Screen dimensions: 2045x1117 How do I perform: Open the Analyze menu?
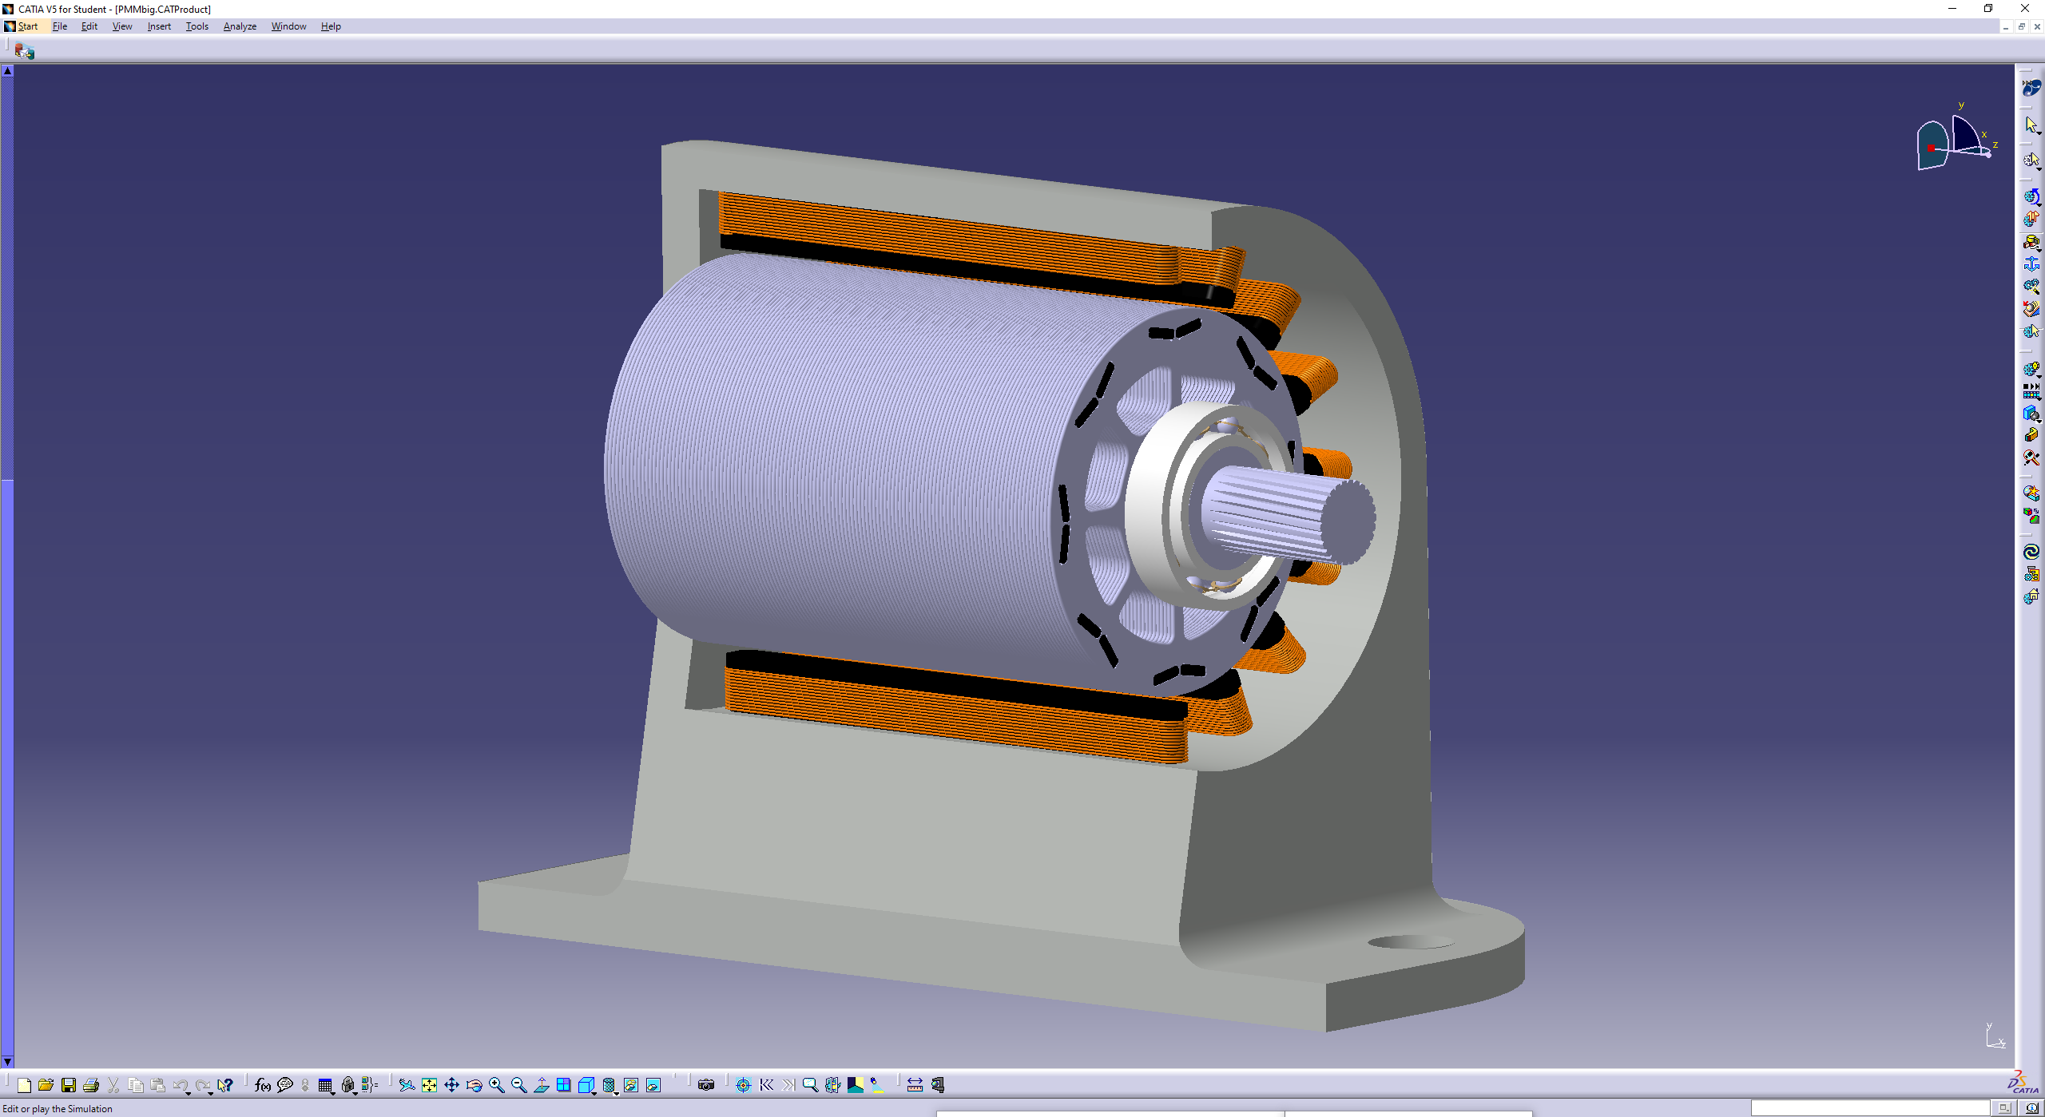click(240, 26)
